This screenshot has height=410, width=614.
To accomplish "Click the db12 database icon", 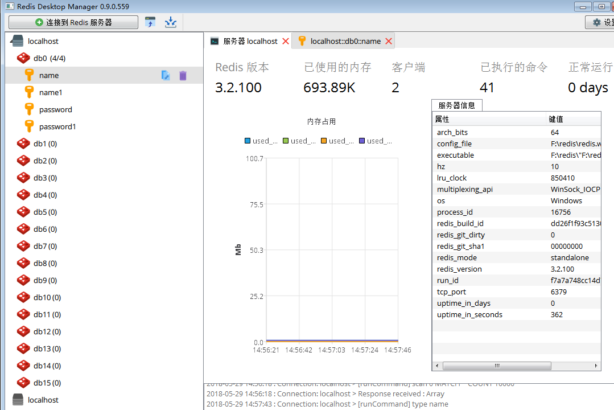I will (23, 331).
